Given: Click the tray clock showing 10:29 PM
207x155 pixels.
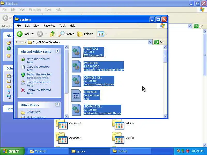Looking at the screenshot, I should tap(197, 151).
